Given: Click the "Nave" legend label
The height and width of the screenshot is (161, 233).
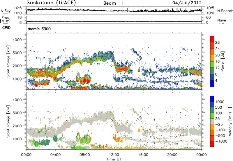Looking at the screenshot, I should pyautogui.click(x=222, y=20).
